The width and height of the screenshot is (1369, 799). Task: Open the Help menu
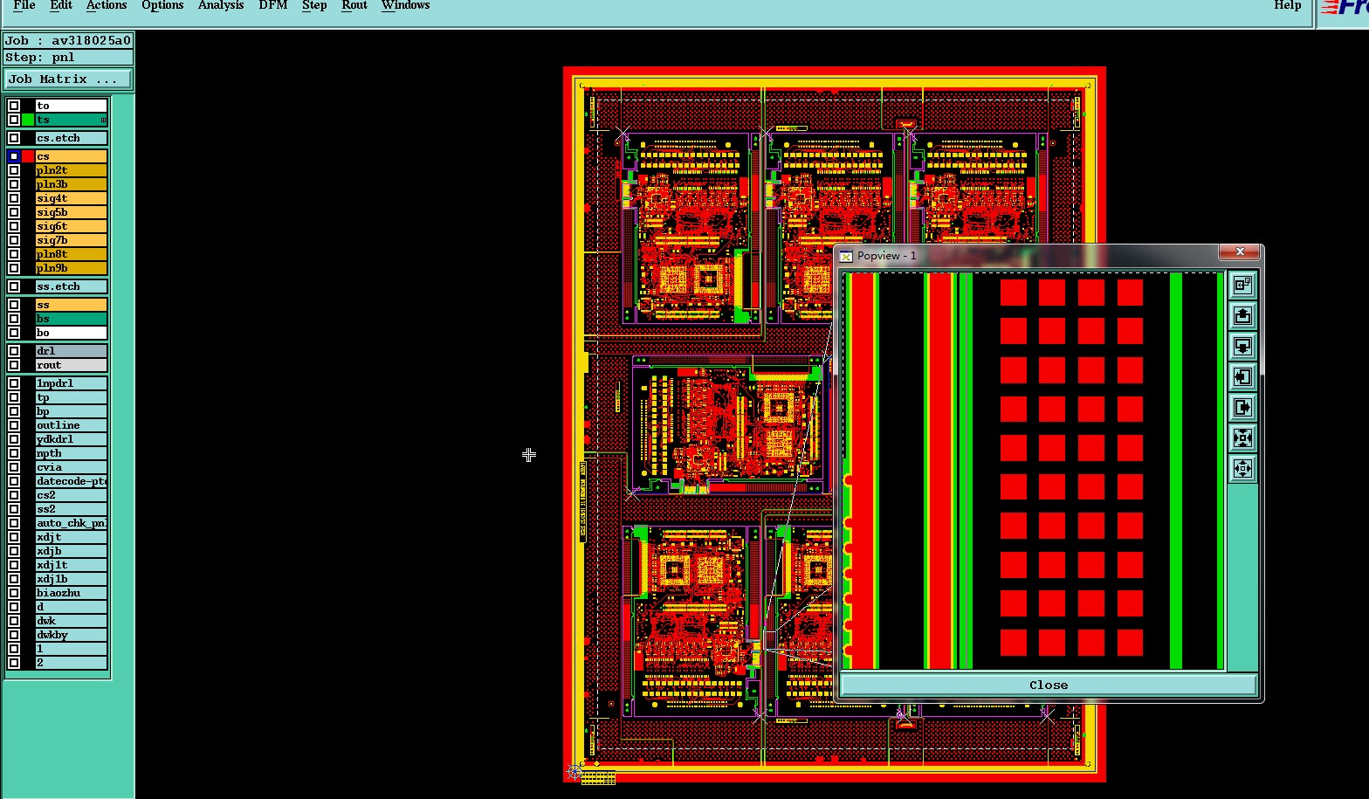1288,5
